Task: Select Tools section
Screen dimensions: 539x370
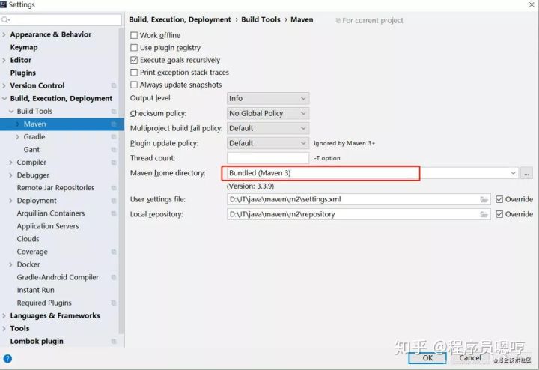Action: pyautogui.click(x=19, y=328)
